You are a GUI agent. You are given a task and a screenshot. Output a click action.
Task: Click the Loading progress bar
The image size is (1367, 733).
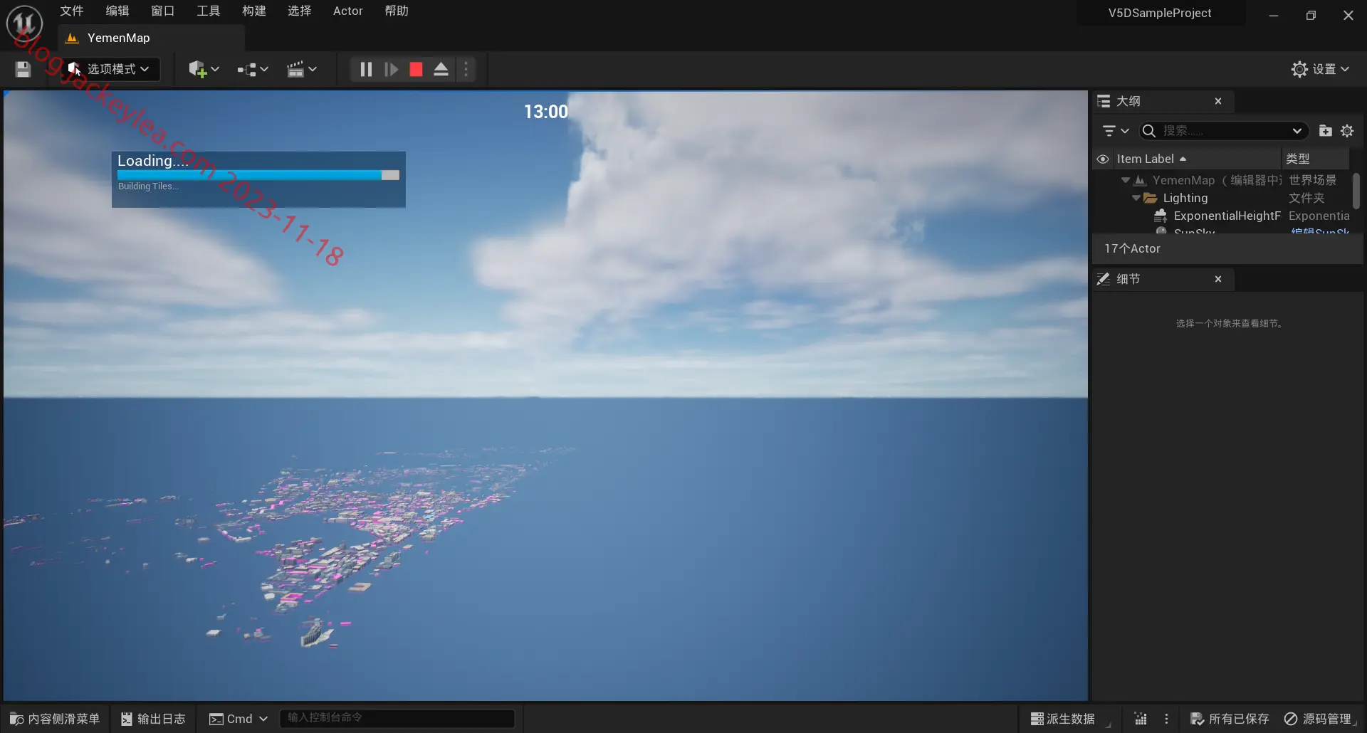click(x=258, y=175)
